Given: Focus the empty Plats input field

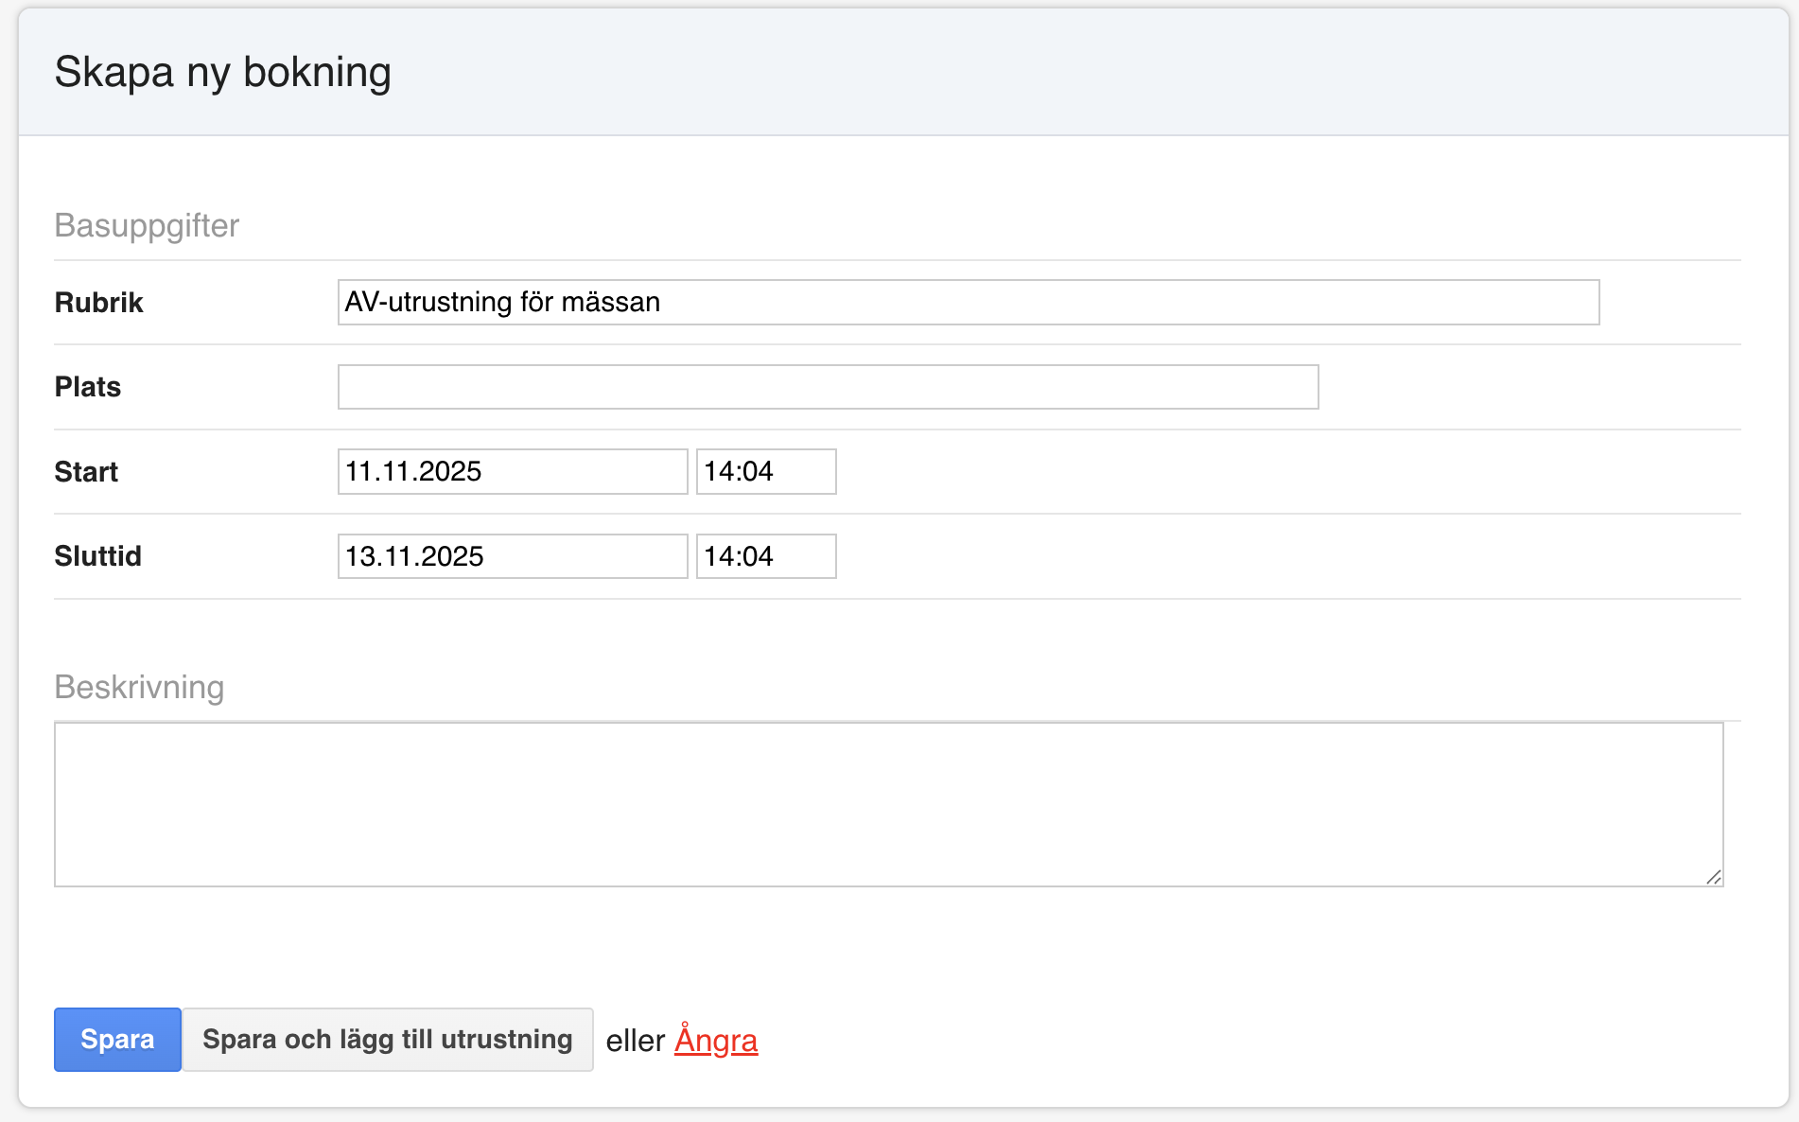Looking at the screenshot, I should 828,387.
